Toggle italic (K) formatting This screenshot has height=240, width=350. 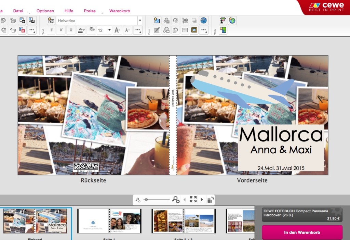[62, 30]
